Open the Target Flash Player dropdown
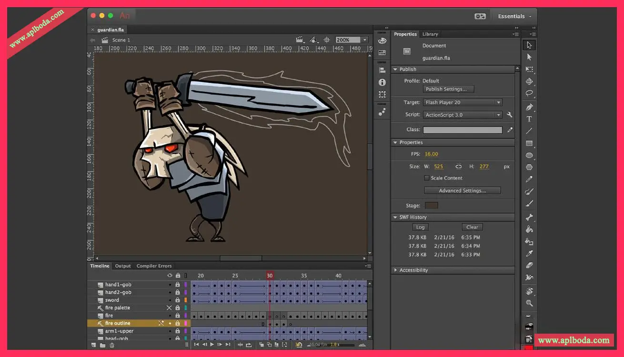 462,102
